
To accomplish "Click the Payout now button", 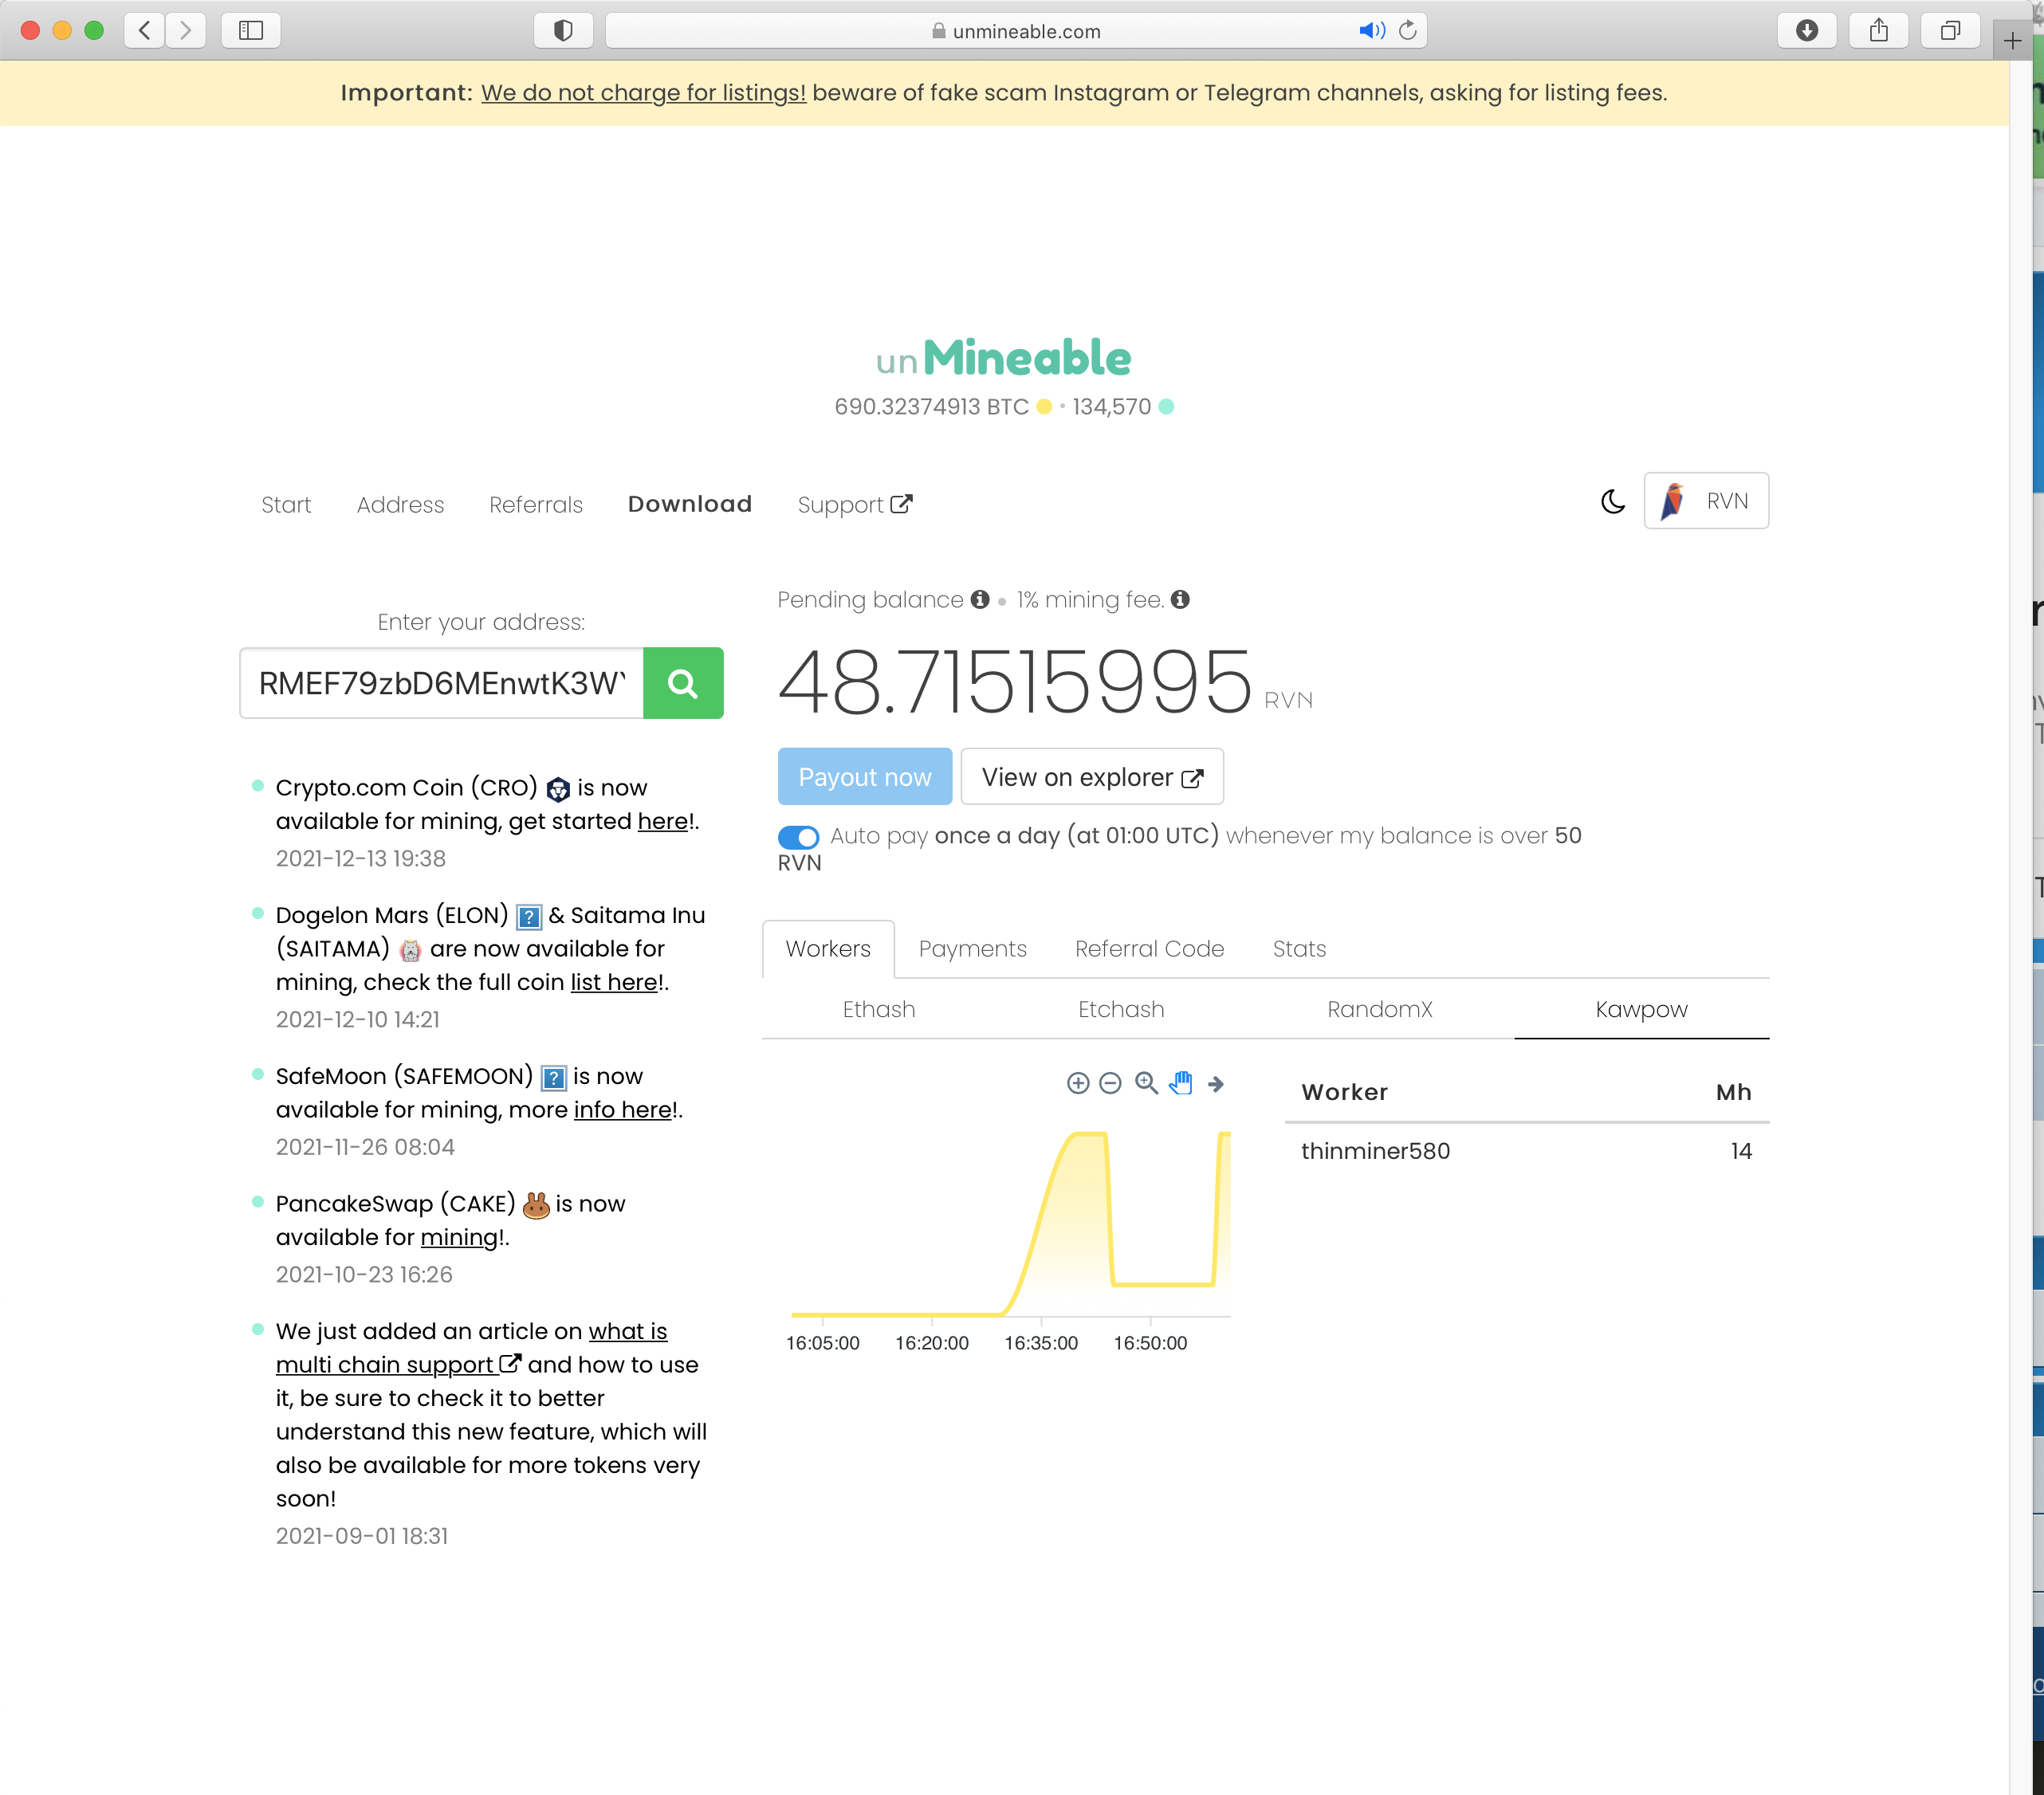I will click(865, 777).
